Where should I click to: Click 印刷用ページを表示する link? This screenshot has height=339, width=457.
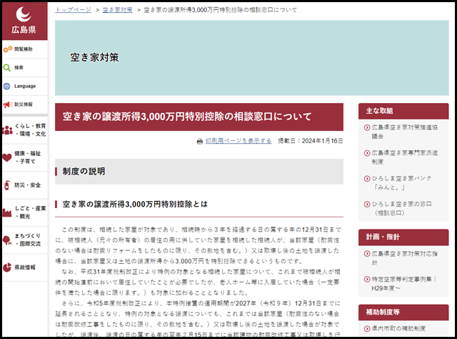click(238, 141)
